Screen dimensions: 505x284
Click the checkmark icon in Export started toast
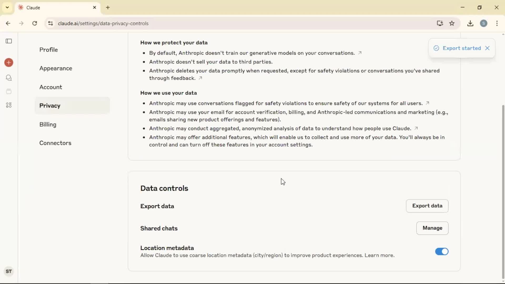[x=436, y=48]
